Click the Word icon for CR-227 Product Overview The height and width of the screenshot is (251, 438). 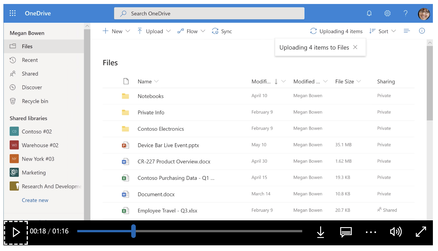tap(126, 162)
